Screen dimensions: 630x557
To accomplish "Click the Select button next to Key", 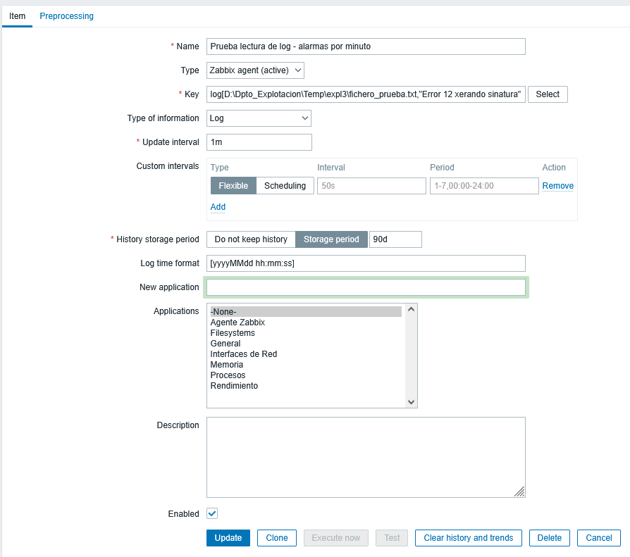I will click(x=548, y=94).
